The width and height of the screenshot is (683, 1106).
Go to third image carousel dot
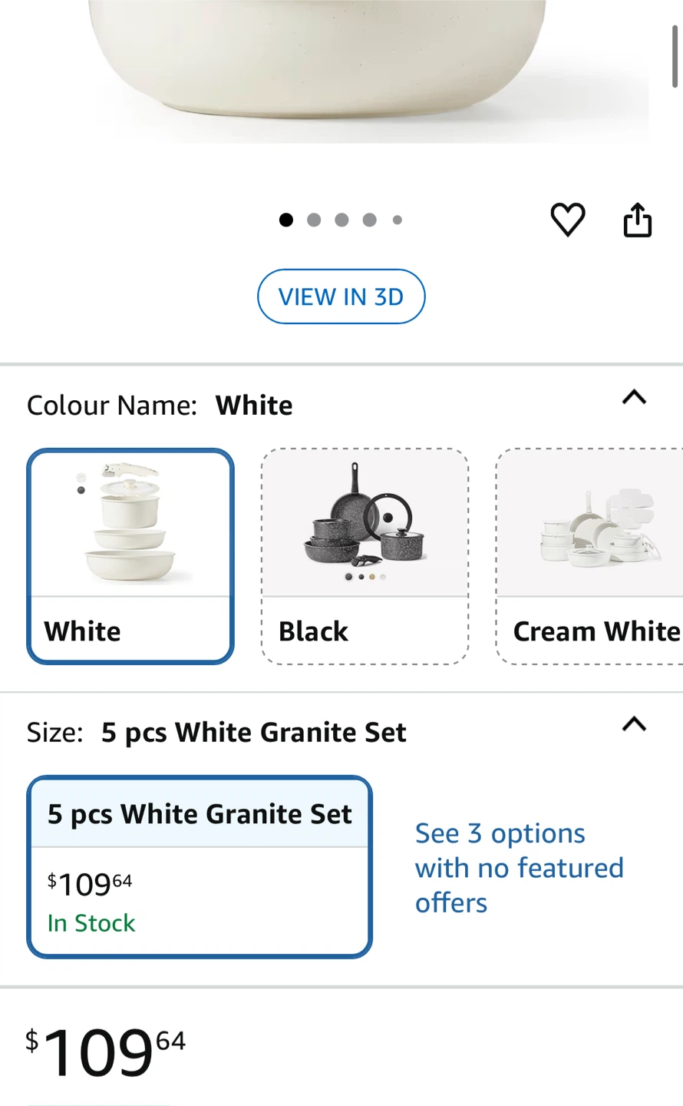[341, 220]
